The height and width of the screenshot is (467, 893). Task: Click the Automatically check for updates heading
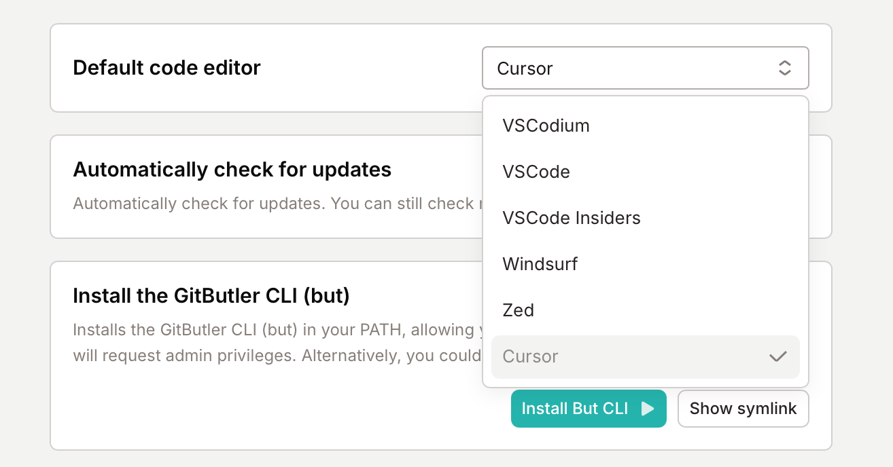tap(232, 169)
